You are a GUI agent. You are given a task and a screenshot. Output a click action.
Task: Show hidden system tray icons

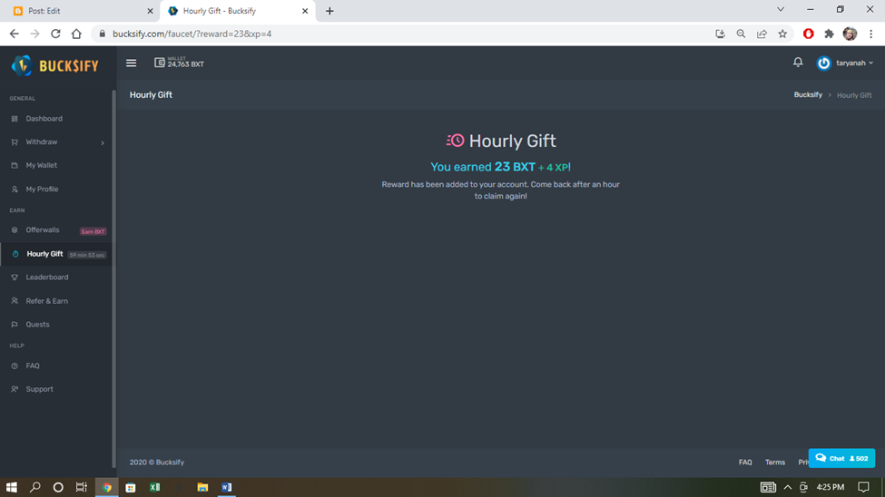tap(787, 487)
